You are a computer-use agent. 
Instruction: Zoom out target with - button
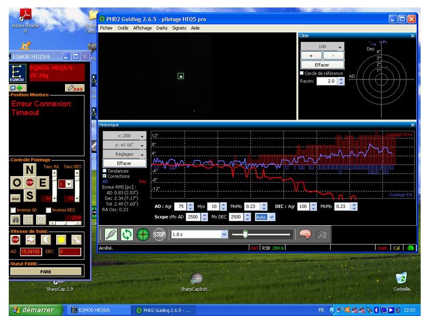coord(333,56)
